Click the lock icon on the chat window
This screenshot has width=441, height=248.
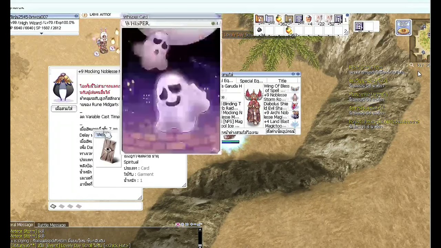click(199, 224)
